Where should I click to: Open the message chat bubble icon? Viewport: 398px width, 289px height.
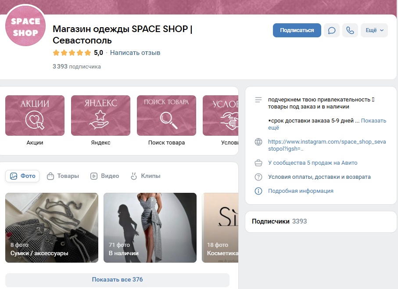coord(332,30)
